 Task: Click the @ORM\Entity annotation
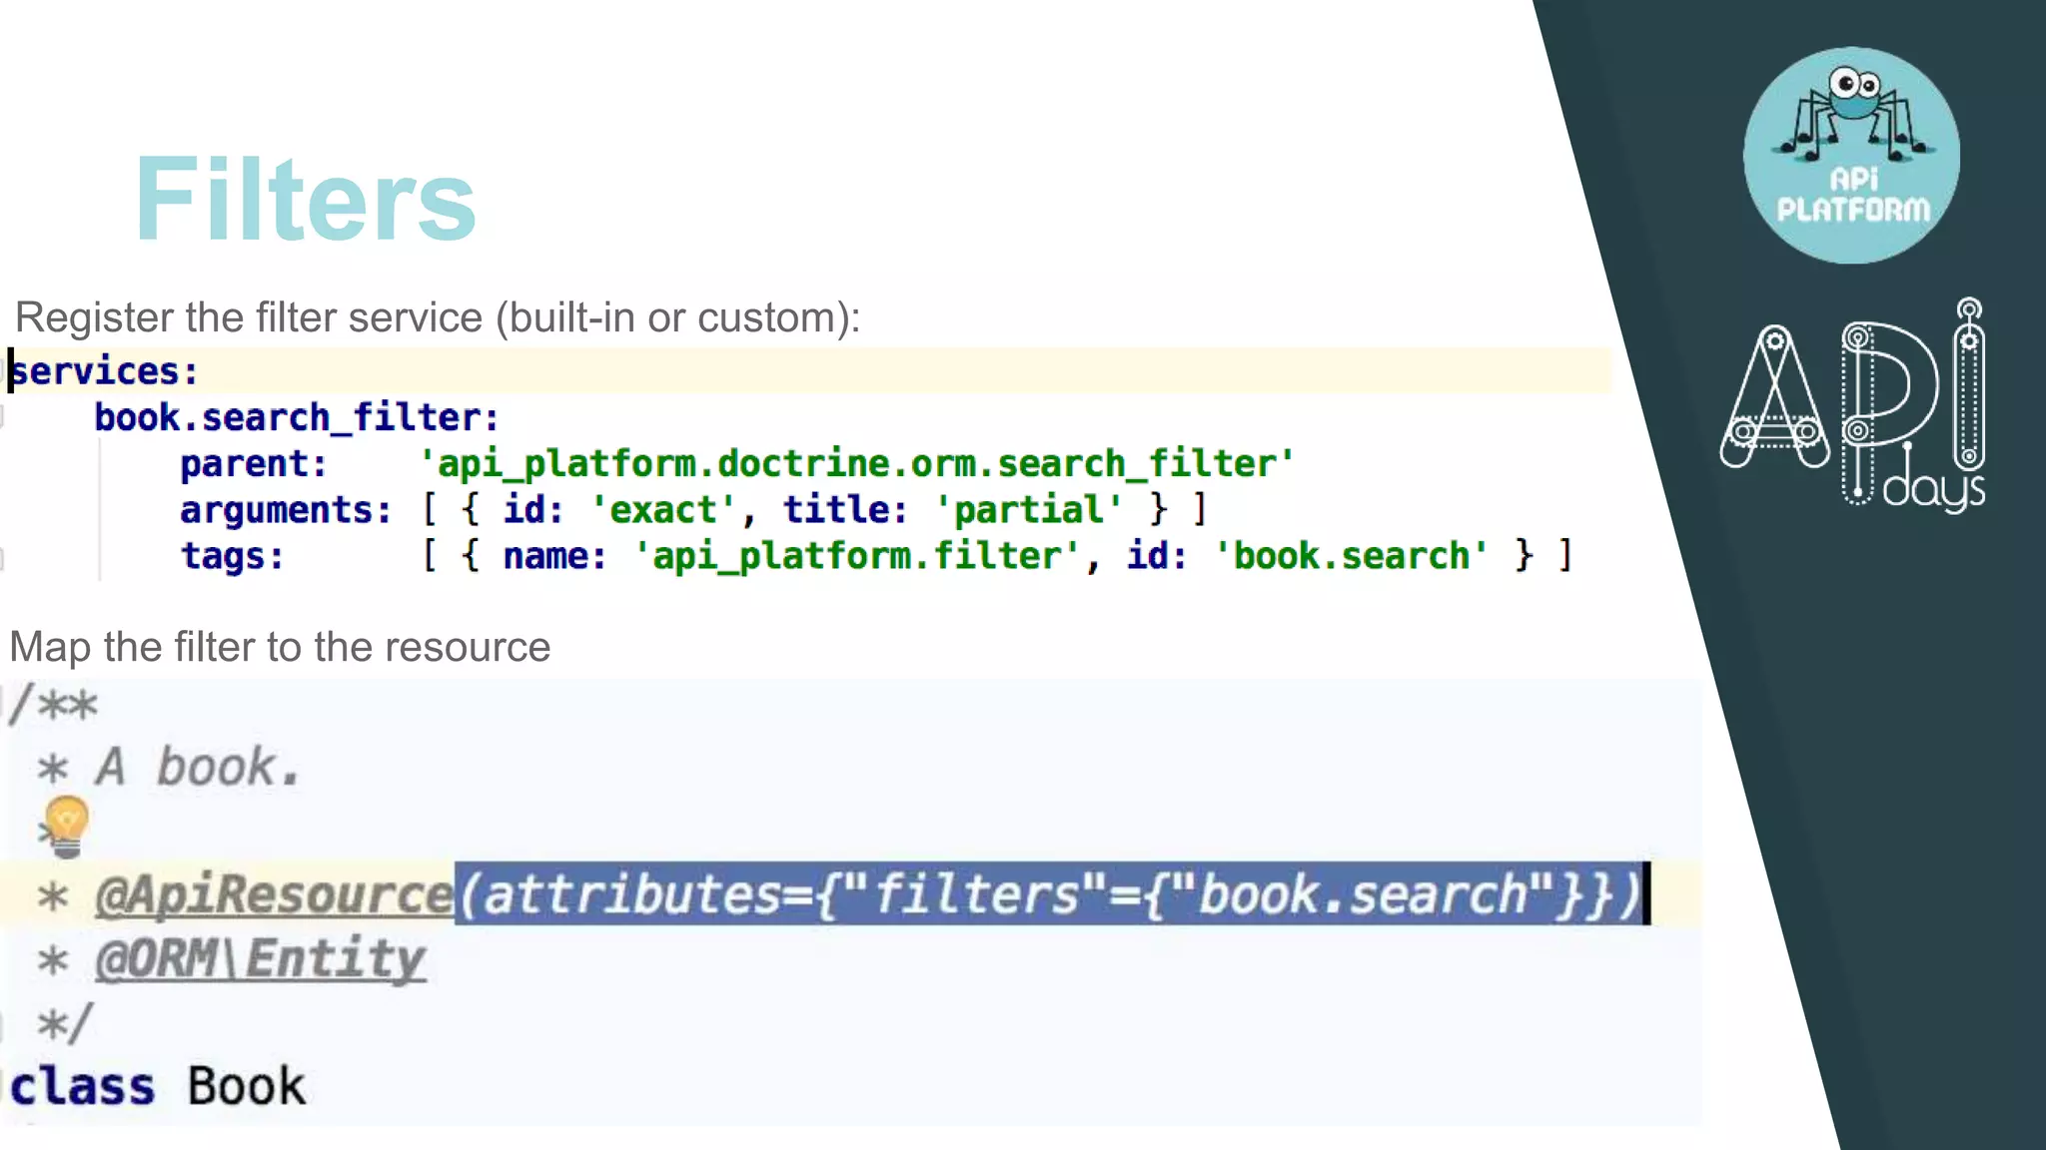(x=261, y=959)
